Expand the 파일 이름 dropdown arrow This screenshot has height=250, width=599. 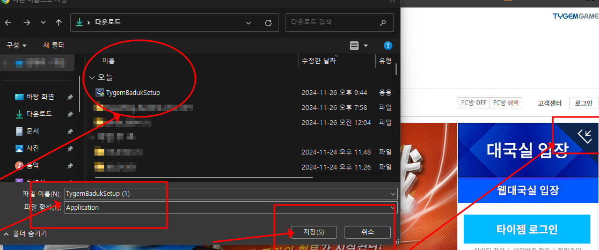pyautogui.click(x=393, y=194)
